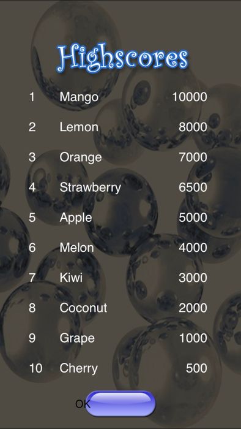Click the 10000 top score value
The image size is (241, 429).
coord(190,97)
